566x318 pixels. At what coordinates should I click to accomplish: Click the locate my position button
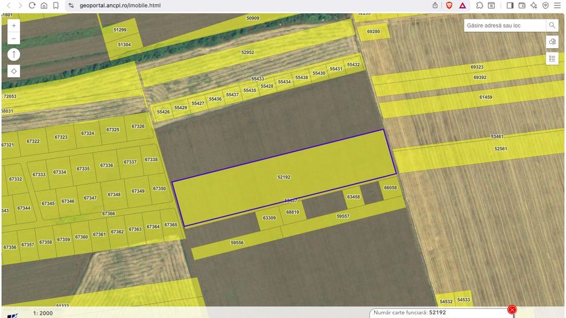click(14, 71)
